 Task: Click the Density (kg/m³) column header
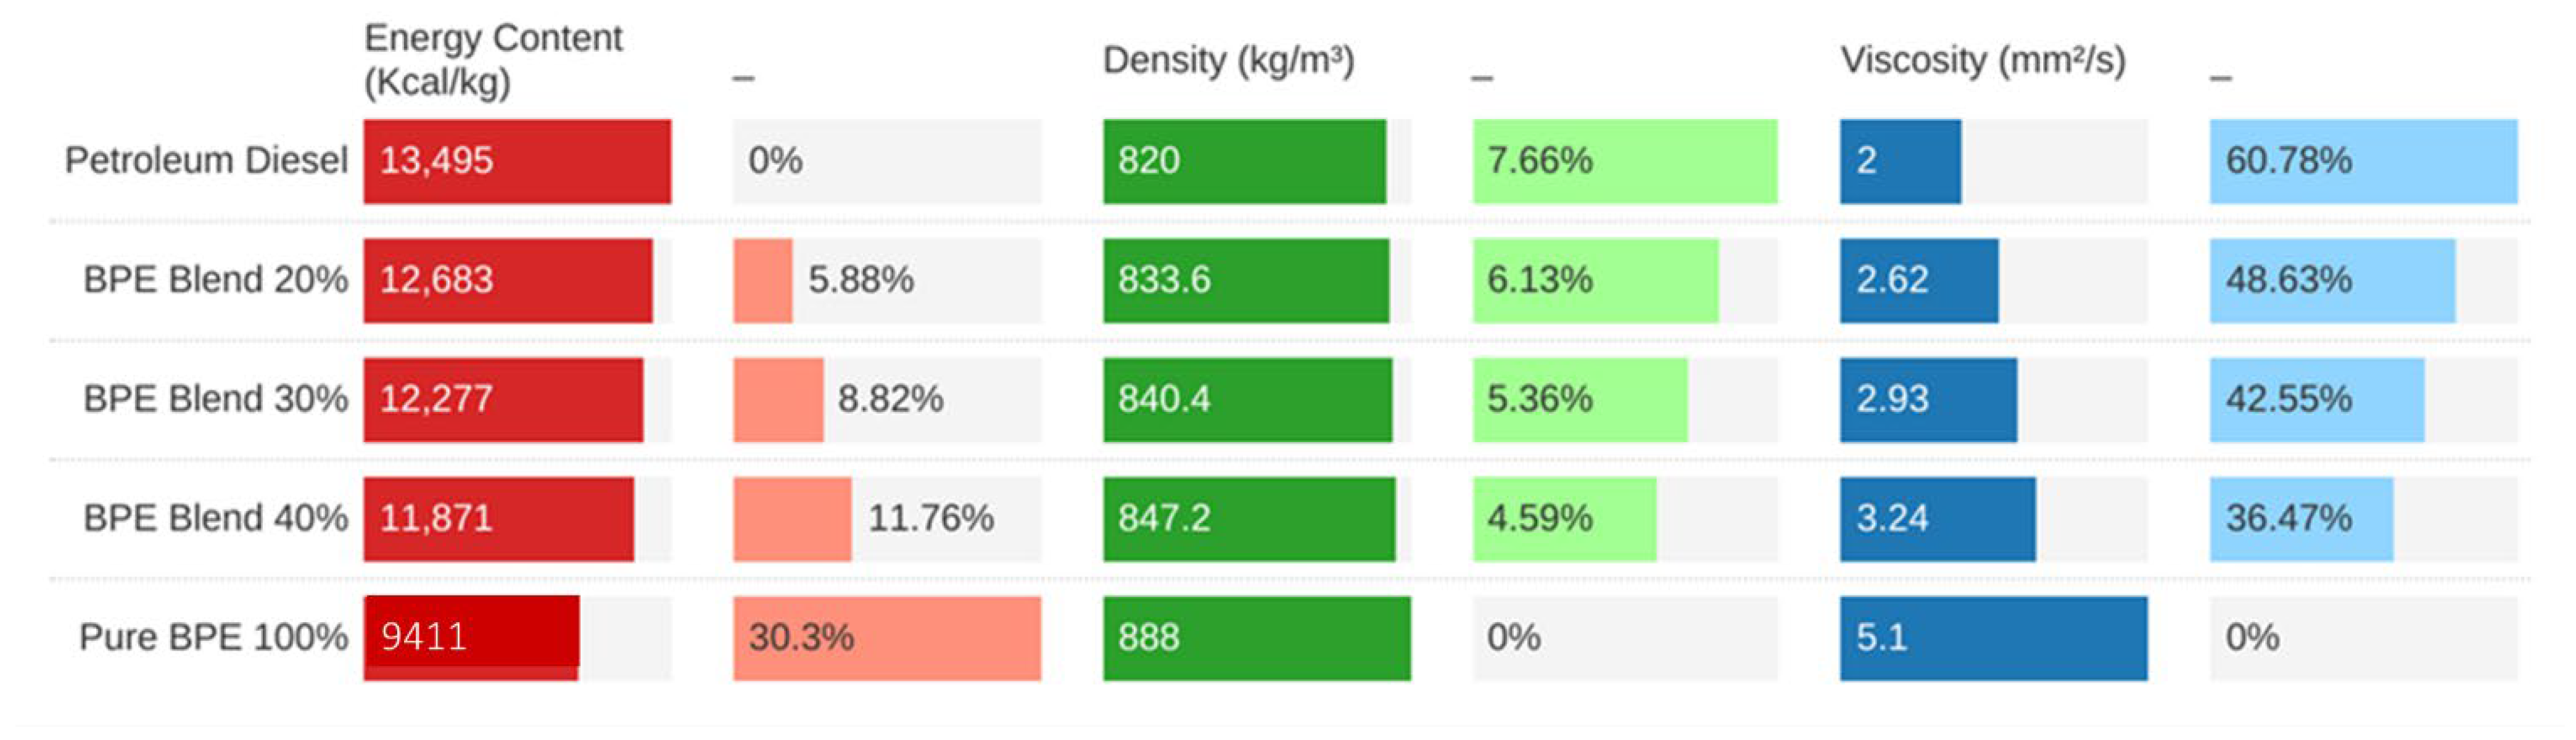pos(1228,60)
